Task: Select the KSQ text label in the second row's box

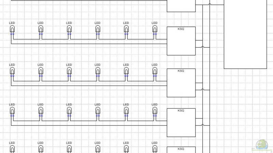Action: 181,71
